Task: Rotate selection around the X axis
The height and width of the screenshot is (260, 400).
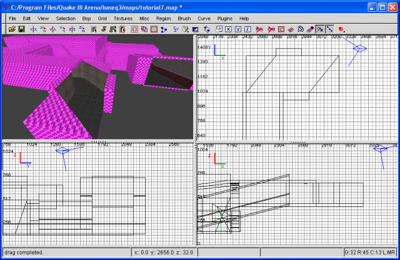Action: 43,29
